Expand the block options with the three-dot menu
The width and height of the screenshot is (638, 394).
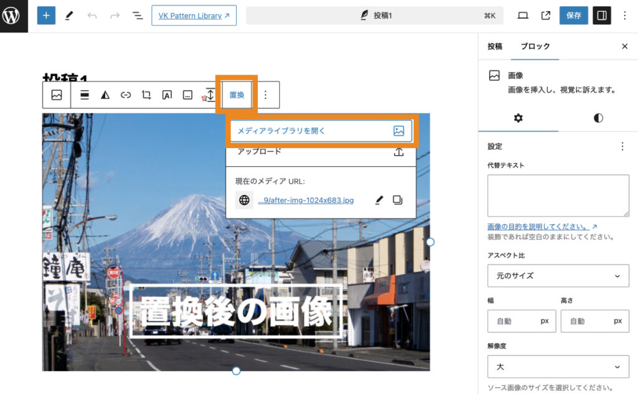point(266,95)
